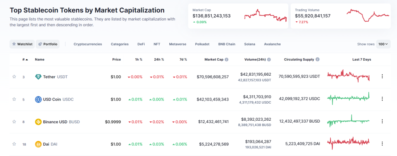Image resolution: width=397 pixels, height=156 pixels.
Task: Switch to the Cryptocurrencies tab
Action: coord(88,44)
